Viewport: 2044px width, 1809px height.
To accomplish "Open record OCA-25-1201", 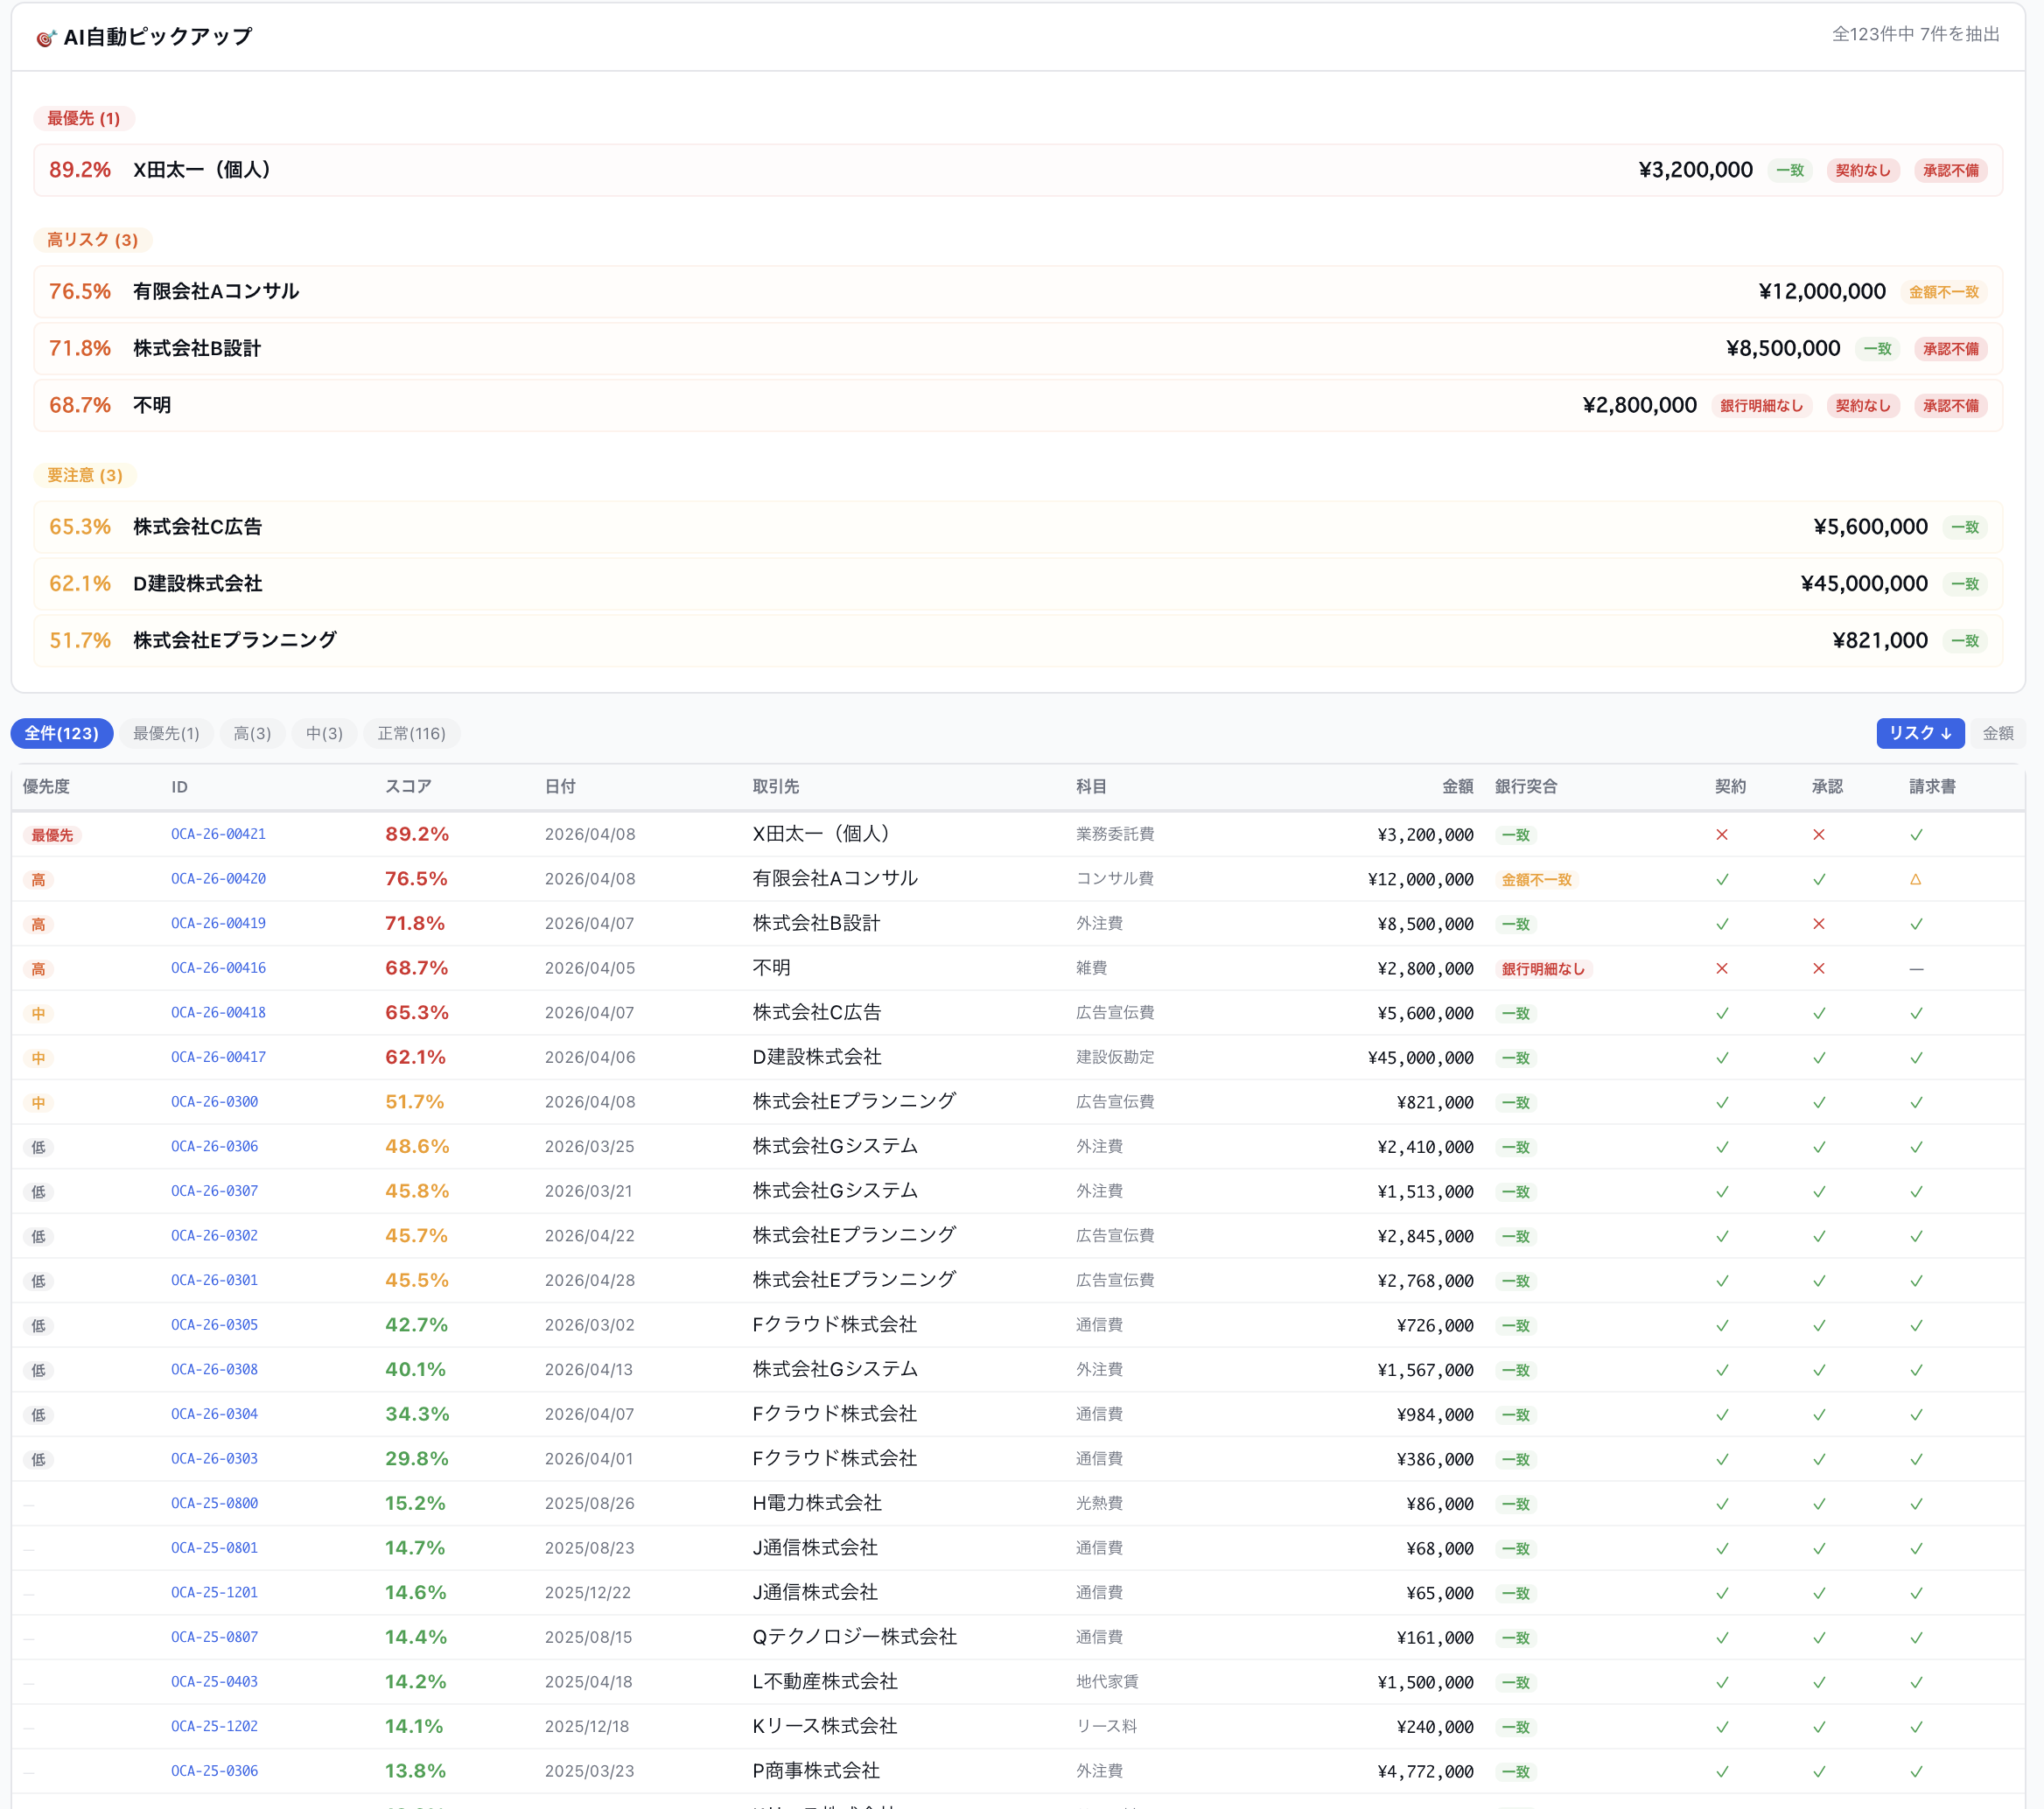I will (x=214, y=1593).
